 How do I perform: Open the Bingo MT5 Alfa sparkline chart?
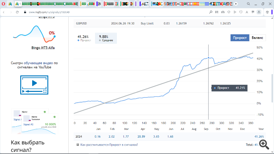point(34,34)
